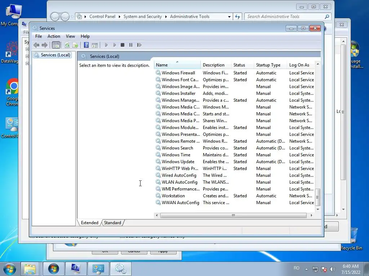369x276 pixels.
Task: Click scroll right arrow of services list
Action: click(312, 215)
